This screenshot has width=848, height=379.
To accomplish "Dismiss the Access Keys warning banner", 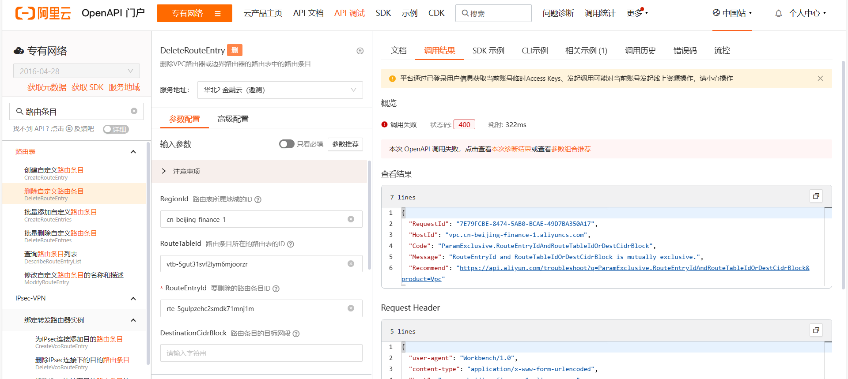I will click(820, 79).
